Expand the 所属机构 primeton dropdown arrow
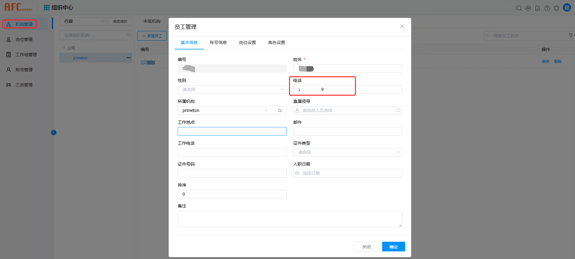The width and height of the screenshot is (575, 259). (266, 110)
